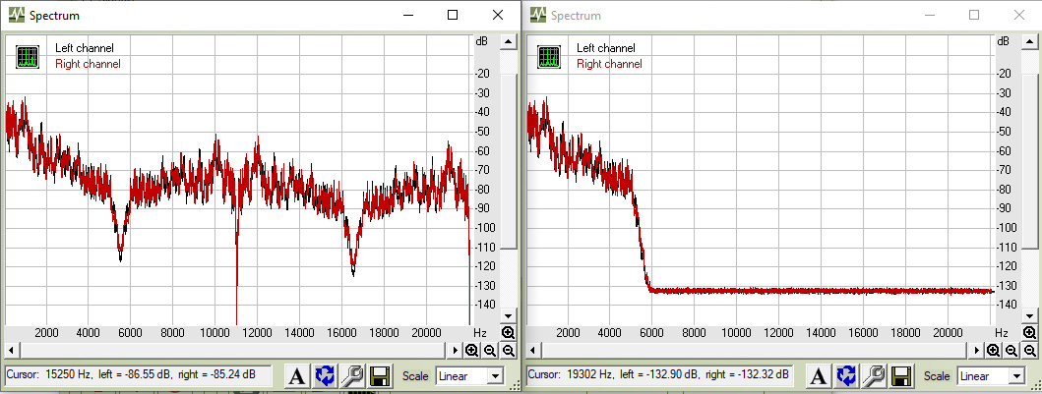Image resolution: width=1042 pixels, height=394 pixels.
Task: Minimize the right Spectrum window
Action: click(930, 15)
